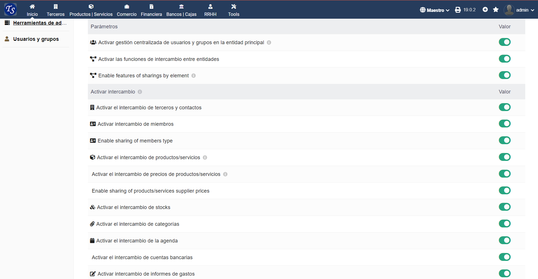Open the Bancos | Cajas menu

click(181, 14)
